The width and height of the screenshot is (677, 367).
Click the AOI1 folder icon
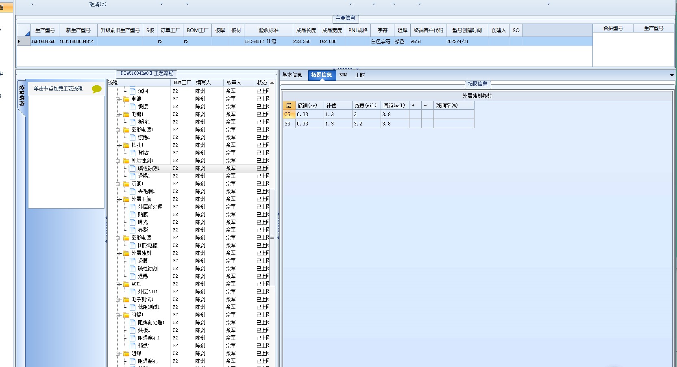126,284
